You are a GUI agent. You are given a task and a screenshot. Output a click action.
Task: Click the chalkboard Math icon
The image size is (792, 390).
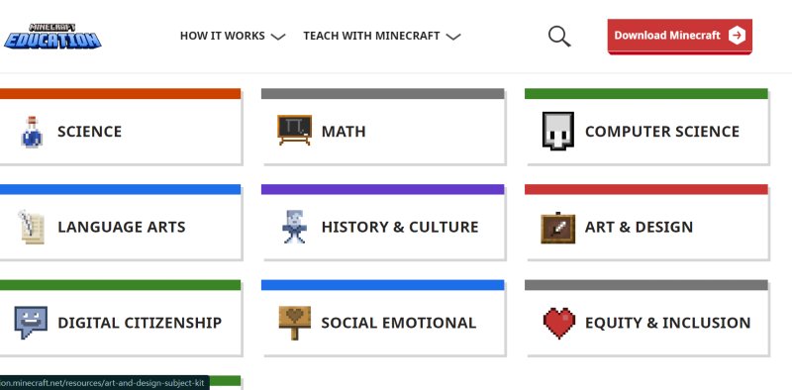click(294, 130)
